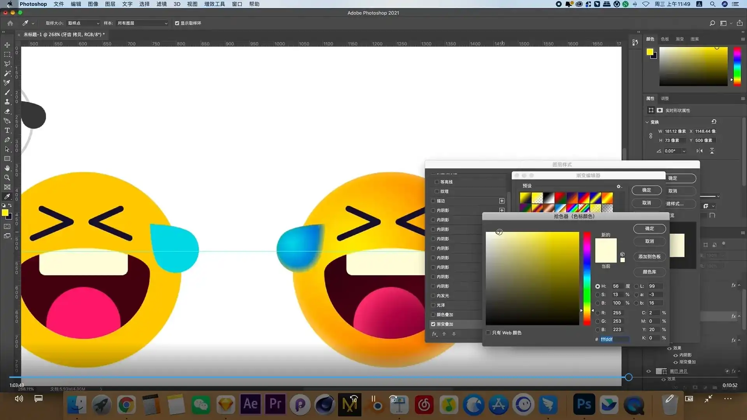Image resolution: width=747 pixels, height=420 pixels.
Task: Collapse the 变换 section
Action: tap(647, 122)
